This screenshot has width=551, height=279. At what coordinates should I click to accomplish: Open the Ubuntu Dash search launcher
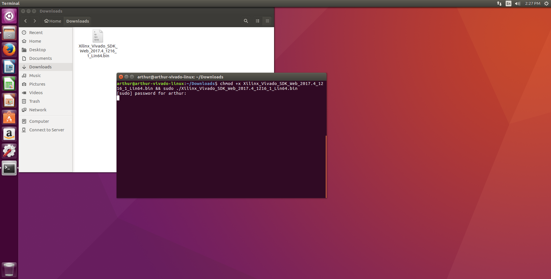point(9,16)
